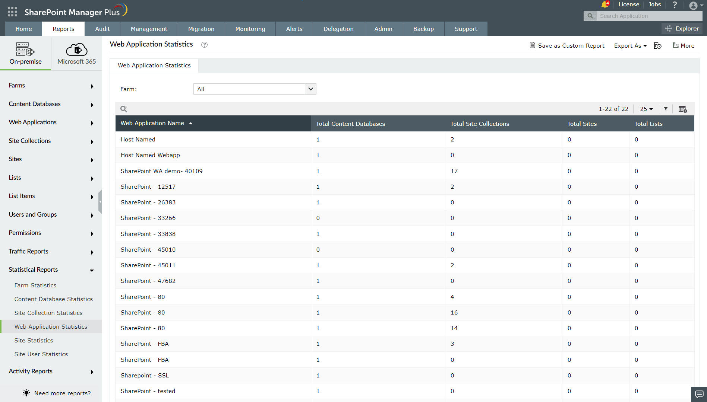Screen dimensions: 707x402
Task: Switch to the Audit tab
Action: coord(102,29)
